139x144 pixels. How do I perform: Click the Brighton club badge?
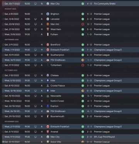(48, 14)
